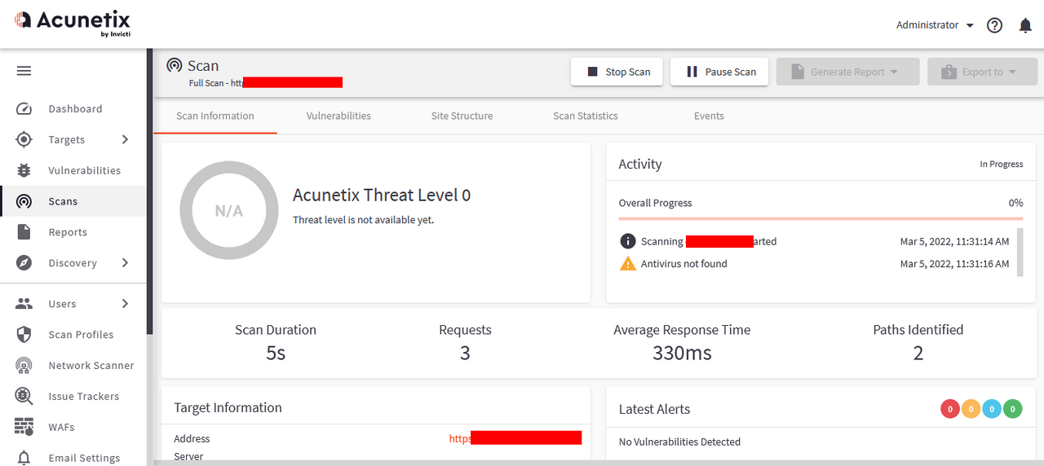Click the 'Acunetix Threat Level 0' heading
Viewport: 1044px width, 466px height.
tap(382, 195)
